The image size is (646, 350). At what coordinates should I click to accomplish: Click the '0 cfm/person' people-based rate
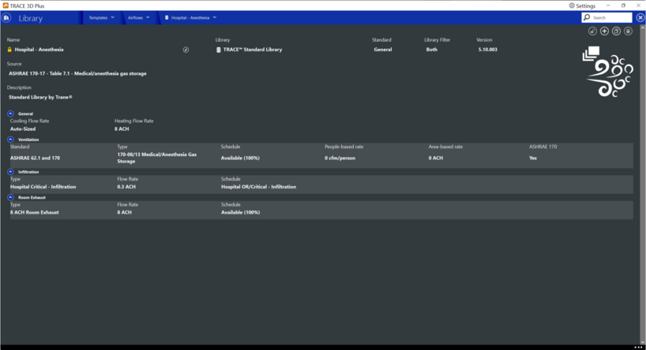click(340, 158)
